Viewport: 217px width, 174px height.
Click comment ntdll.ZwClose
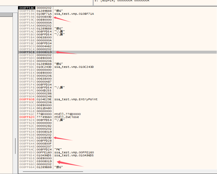click(67, 117)
